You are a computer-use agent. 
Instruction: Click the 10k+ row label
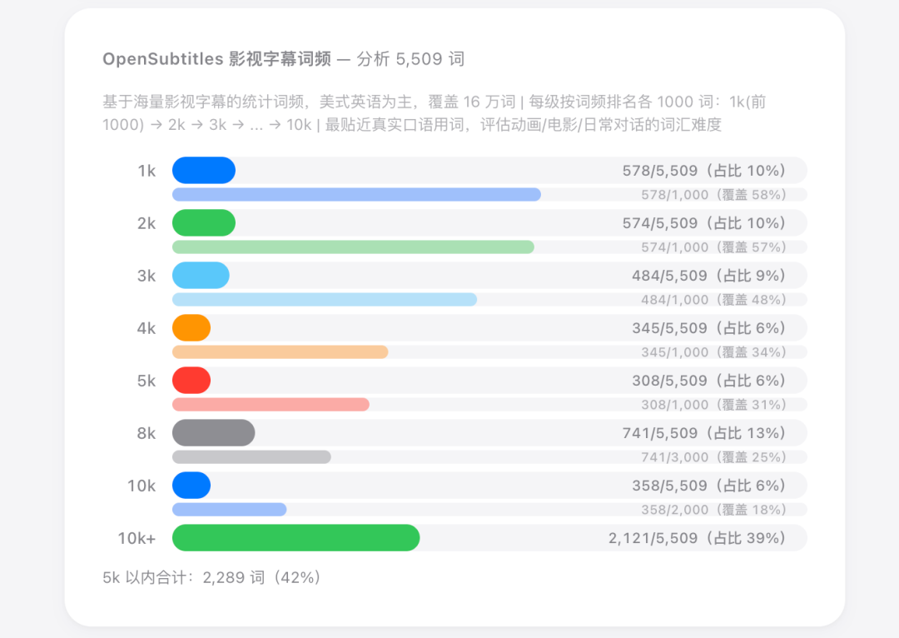[x=137, y=538]
